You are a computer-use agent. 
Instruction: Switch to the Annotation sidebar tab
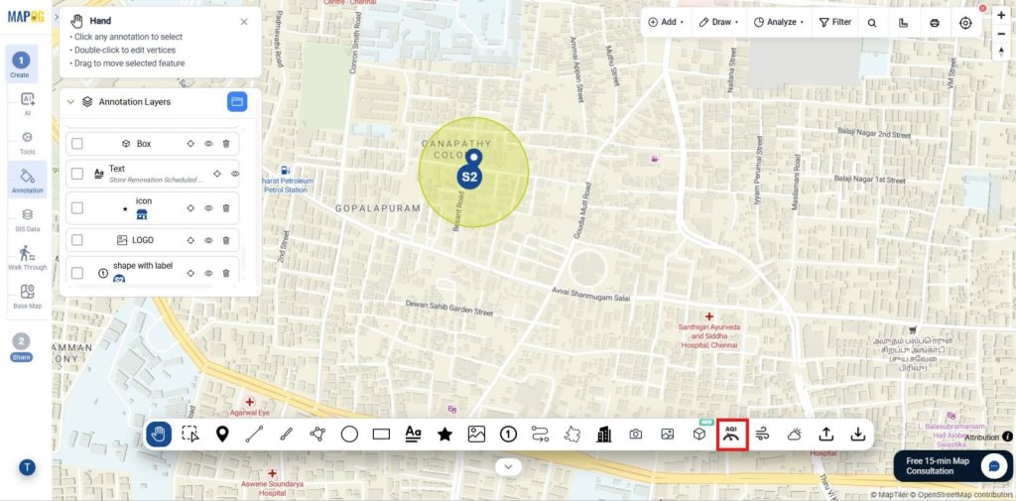pos(27,181)
